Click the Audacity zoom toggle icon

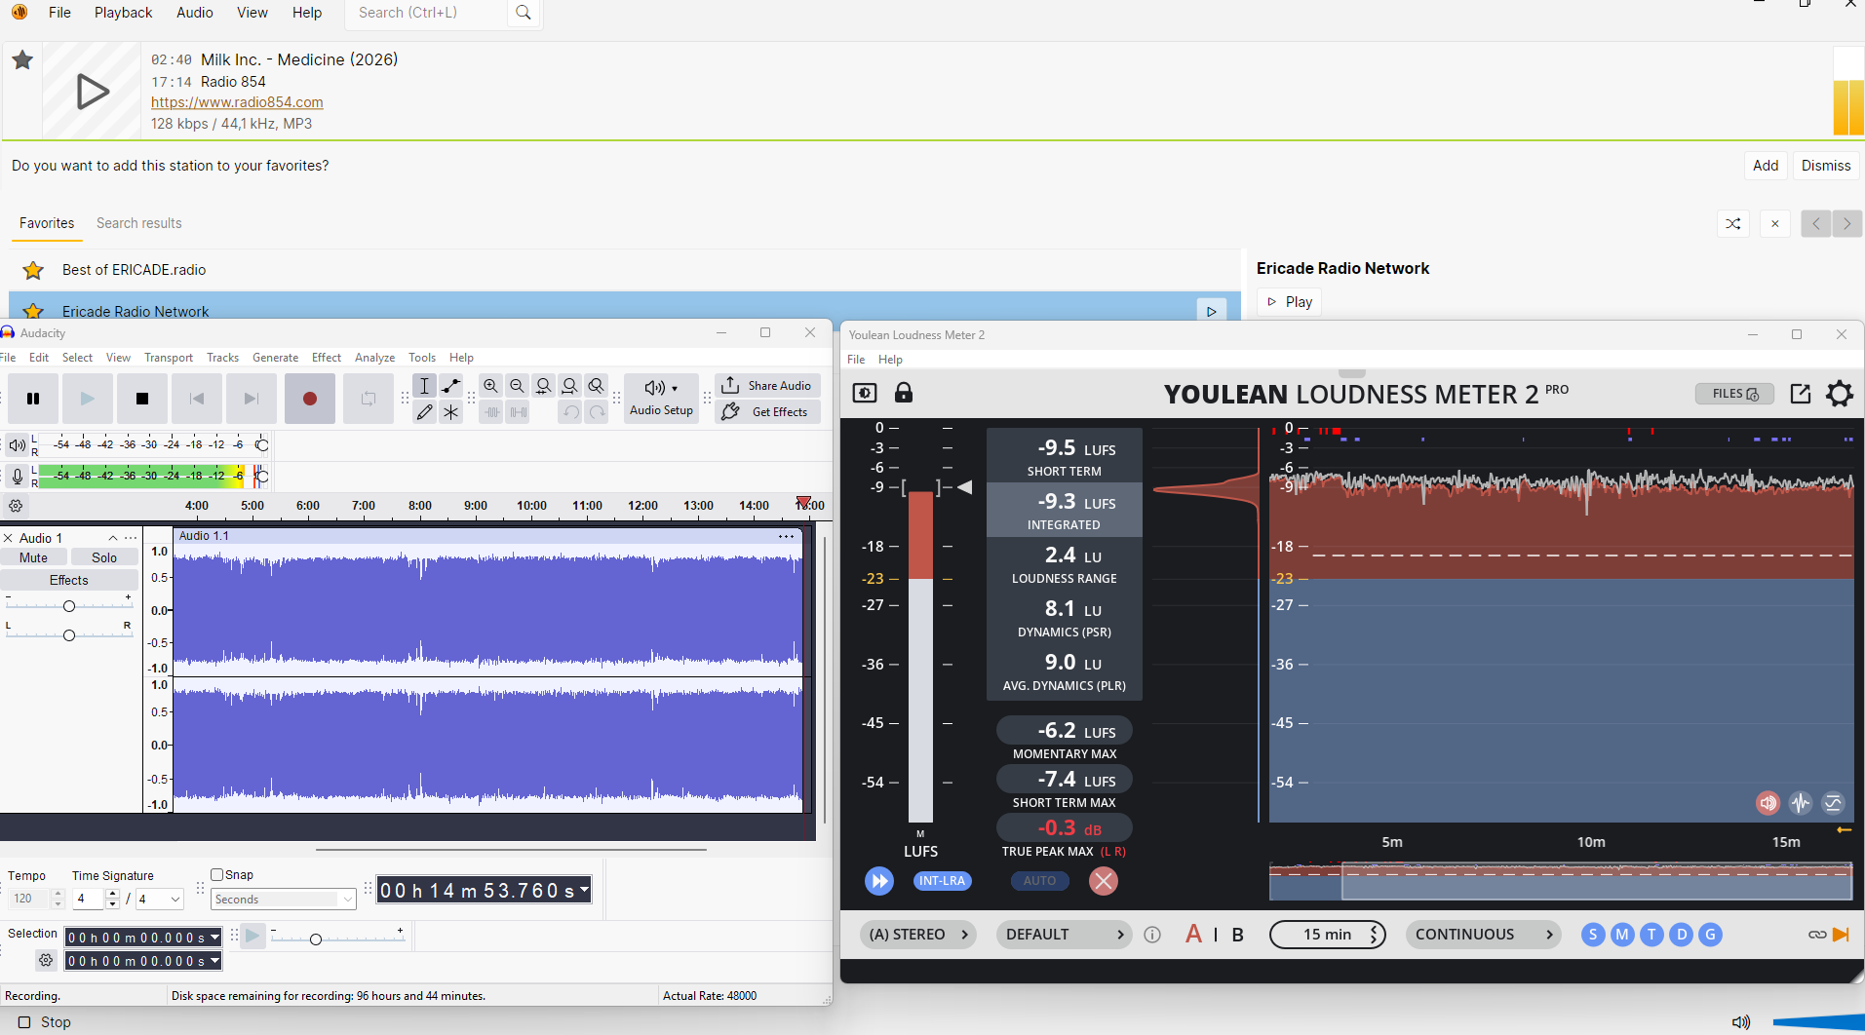point(597,386)
